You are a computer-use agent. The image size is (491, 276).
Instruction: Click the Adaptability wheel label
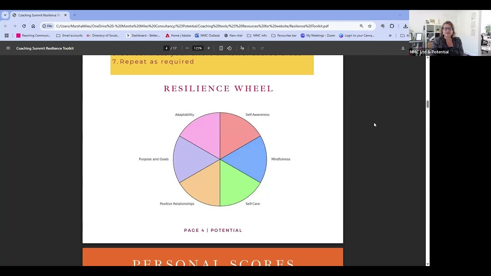[185, 115]
